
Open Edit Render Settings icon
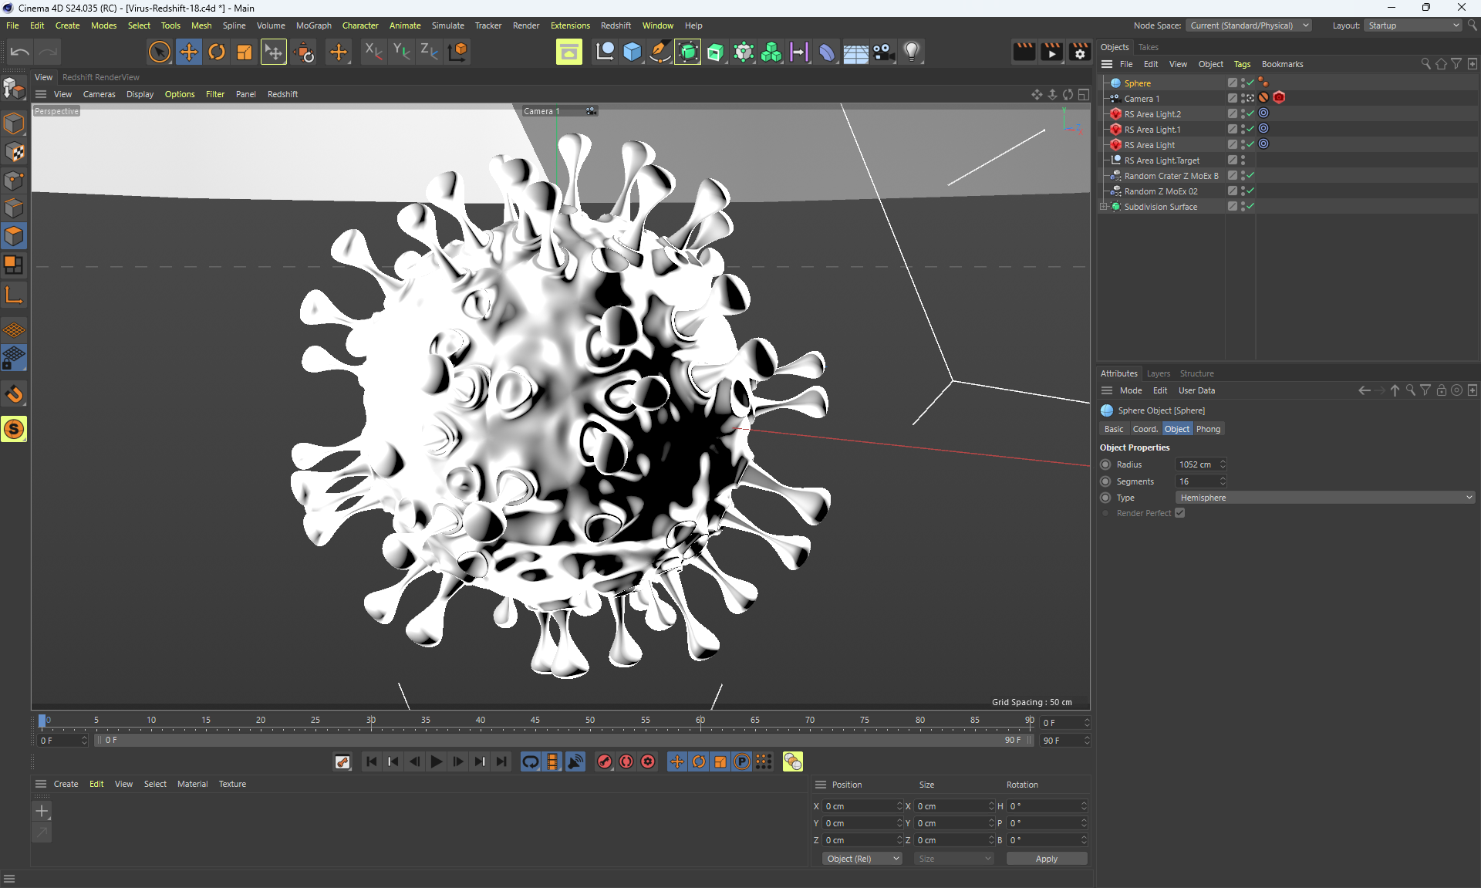pos(1080,52)
